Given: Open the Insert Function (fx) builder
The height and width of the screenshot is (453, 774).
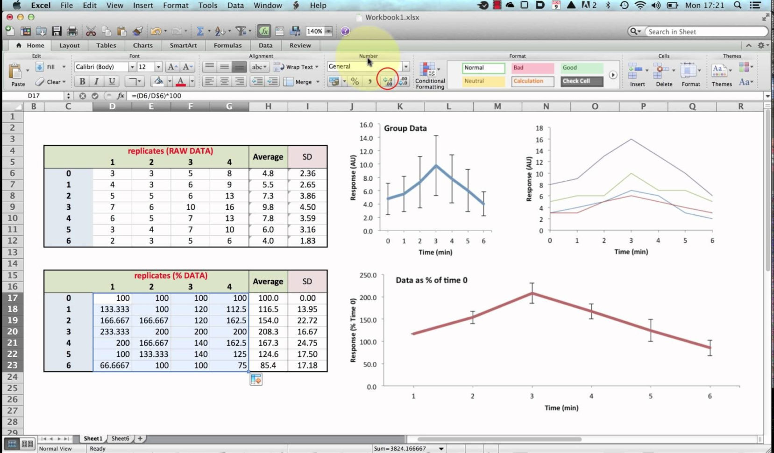Looking at the screenshot, I should tap(263, 31).
